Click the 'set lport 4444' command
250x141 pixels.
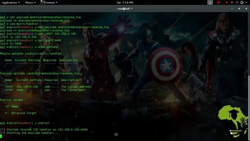point(50,40)
